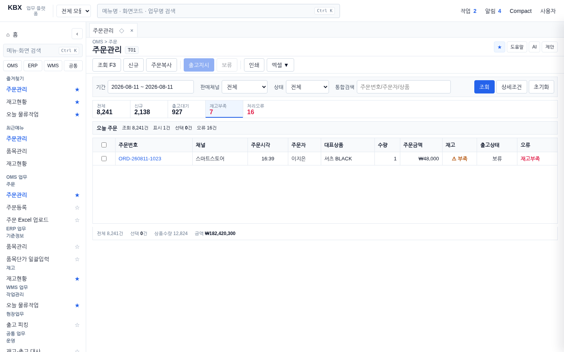The image size is (564, 352).
Task: Star the 주문등록 menu item
Action: (x=77, y=208)
